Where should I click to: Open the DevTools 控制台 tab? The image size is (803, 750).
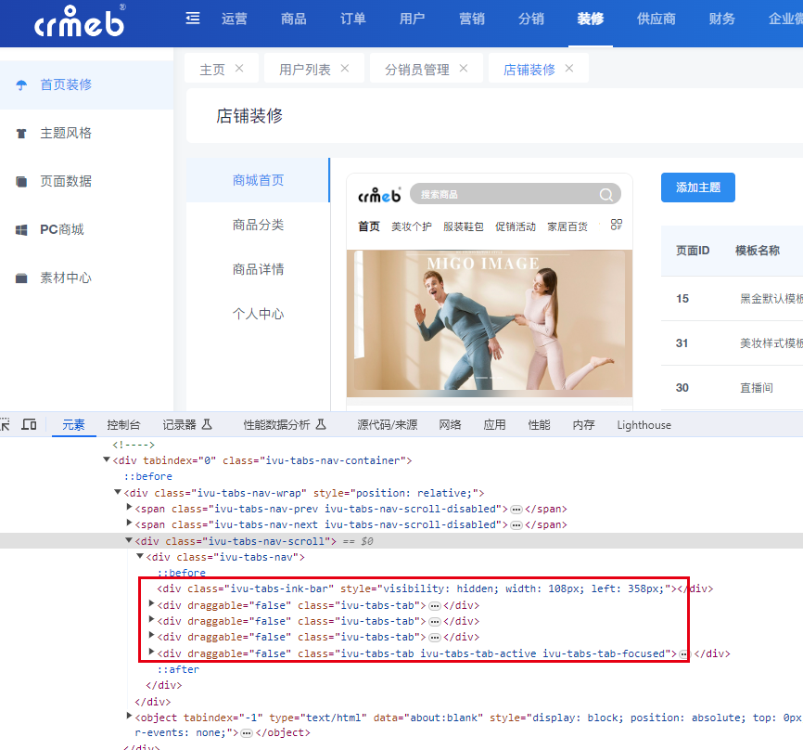123,425
